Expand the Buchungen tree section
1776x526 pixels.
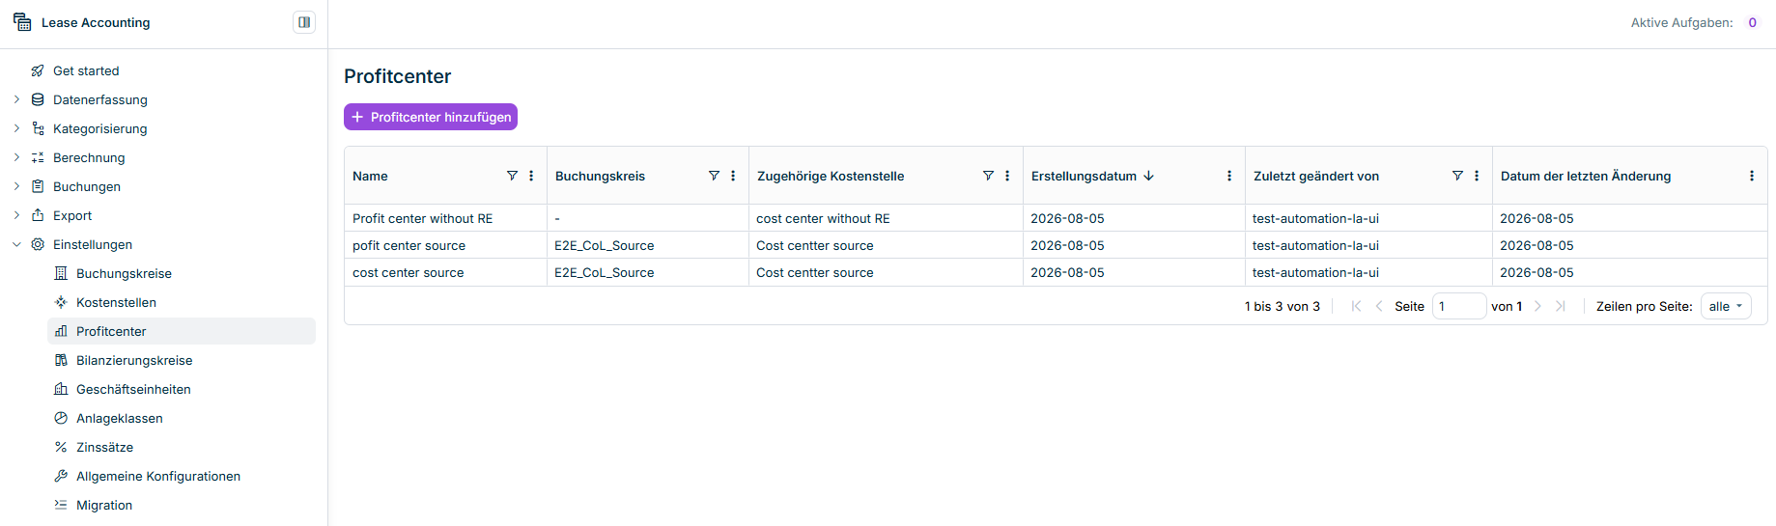click(x=16, y=186)
